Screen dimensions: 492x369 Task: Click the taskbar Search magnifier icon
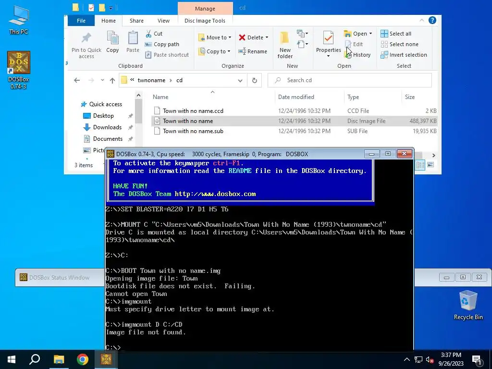click(35, 359)
